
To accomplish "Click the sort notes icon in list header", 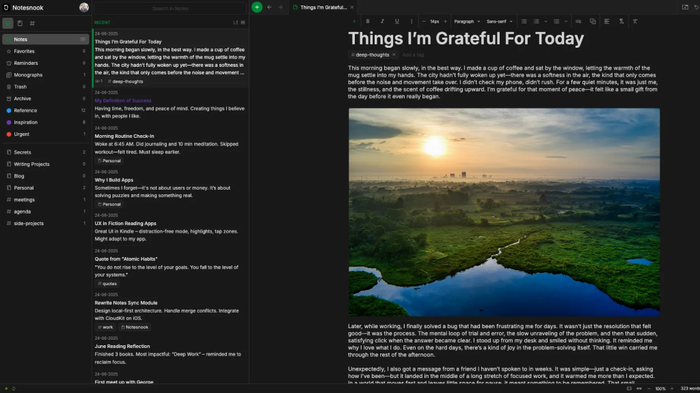I will pyautogui.click(x=235, y=23).
